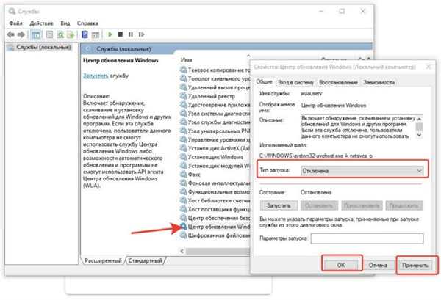Viewport: 441px width, 300px height.
Task: Switch to the Вход в систему tab
Action: pyautogui.click(x=295, y=82)
